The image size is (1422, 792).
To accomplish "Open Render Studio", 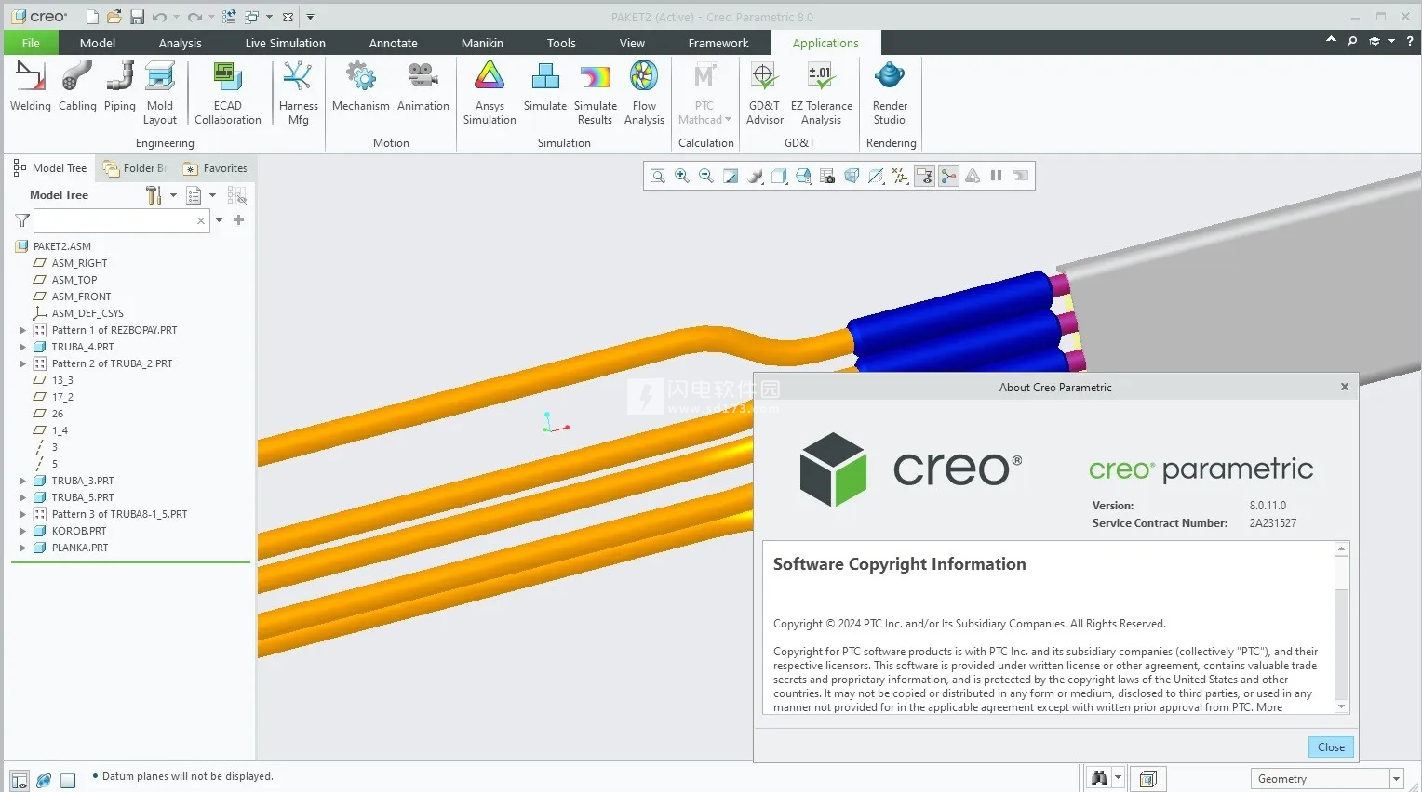I will click(890, 93).
